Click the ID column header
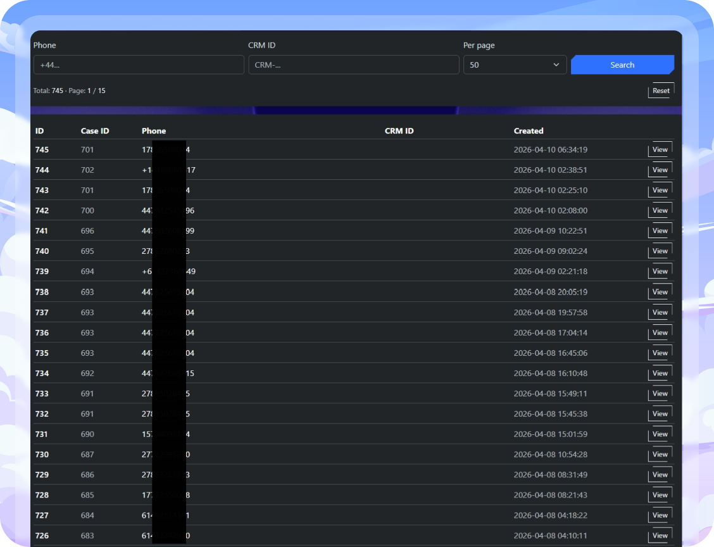 tap(39, 130)
